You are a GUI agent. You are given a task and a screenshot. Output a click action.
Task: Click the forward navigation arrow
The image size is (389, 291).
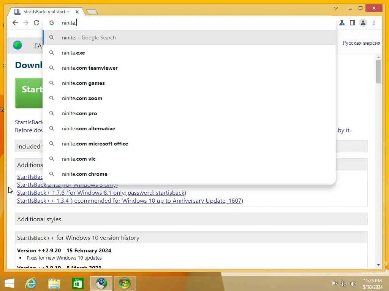(26, 23)
